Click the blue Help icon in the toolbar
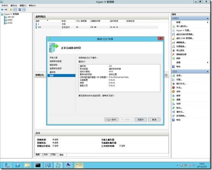Image resolution: width=212 pixels, height=170 pixels. tap(20, 10)
